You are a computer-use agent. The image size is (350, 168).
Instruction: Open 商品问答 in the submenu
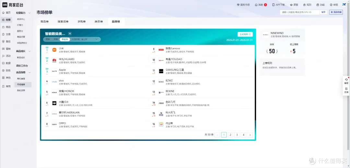tap(21, 37)
